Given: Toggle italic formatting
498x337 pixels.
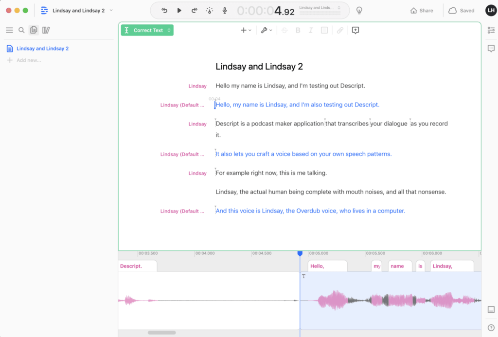Looking at the screenshot, I should point(311,30).
